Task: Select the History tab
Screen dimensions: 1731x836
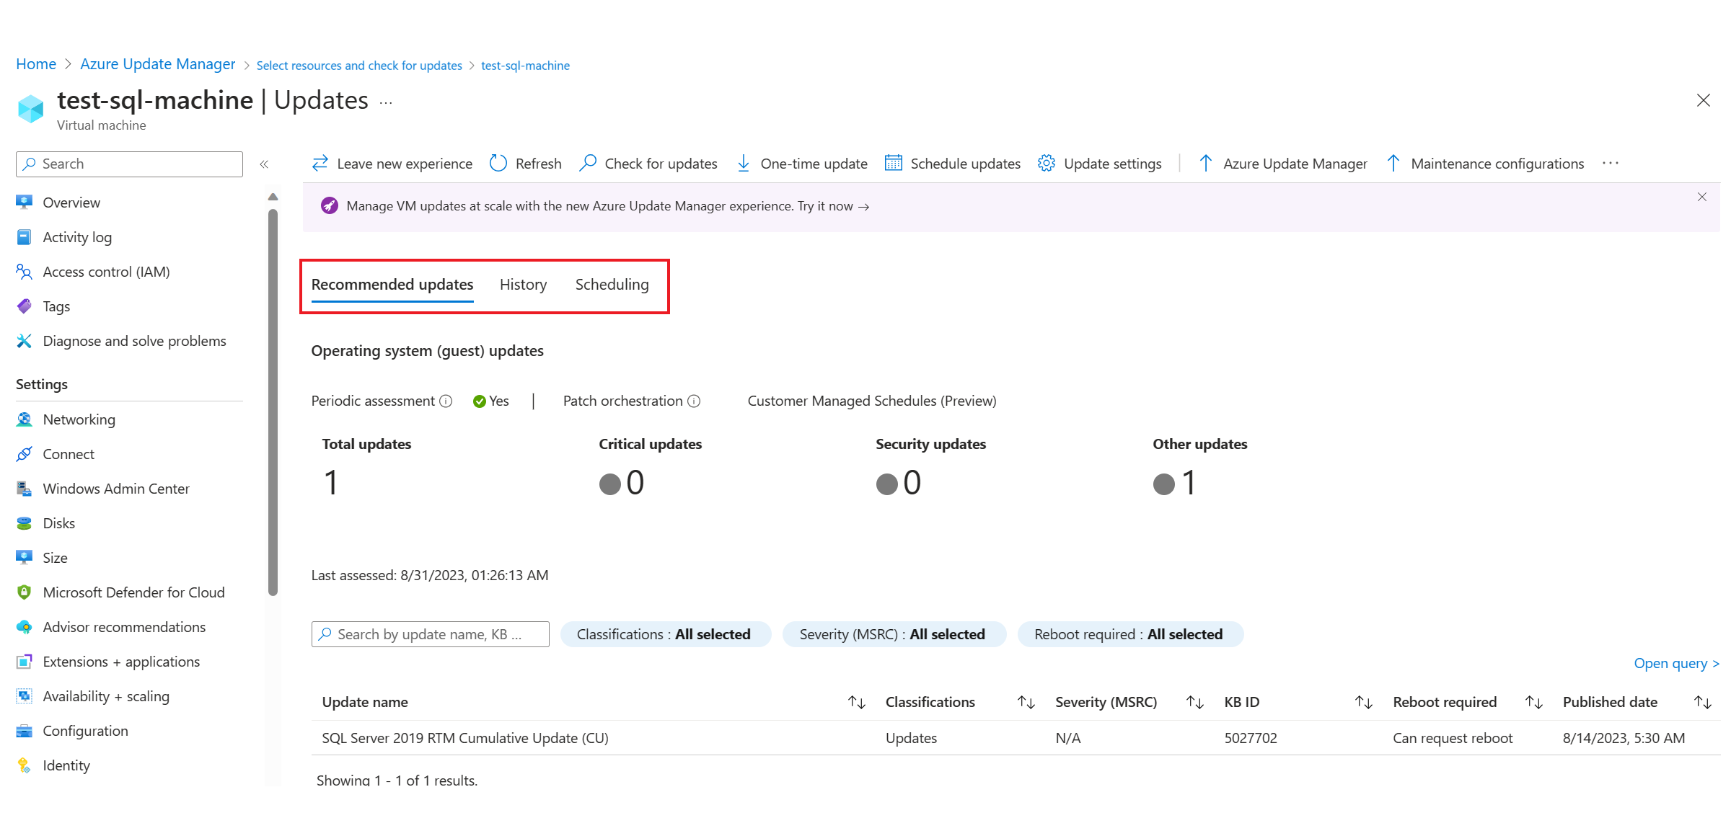Action: coord(524,285)
